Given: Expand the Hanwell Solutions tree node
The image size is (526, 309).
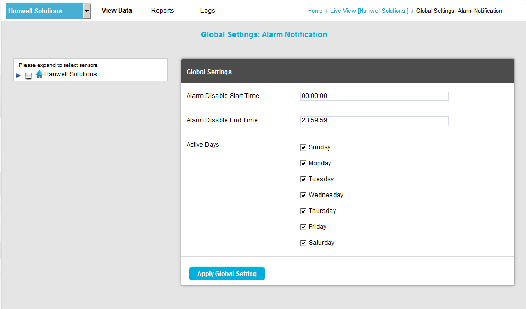Looking at the screenshot, I should pyautogui.click(x=18, y=76).
